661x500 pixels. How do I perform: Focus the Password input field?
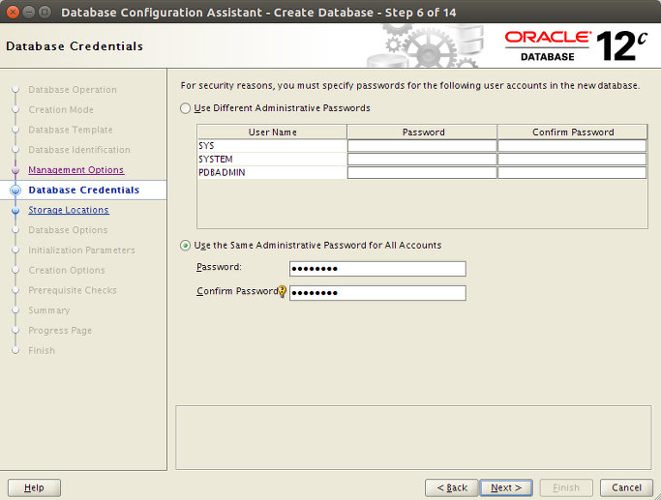pos(377,269)
